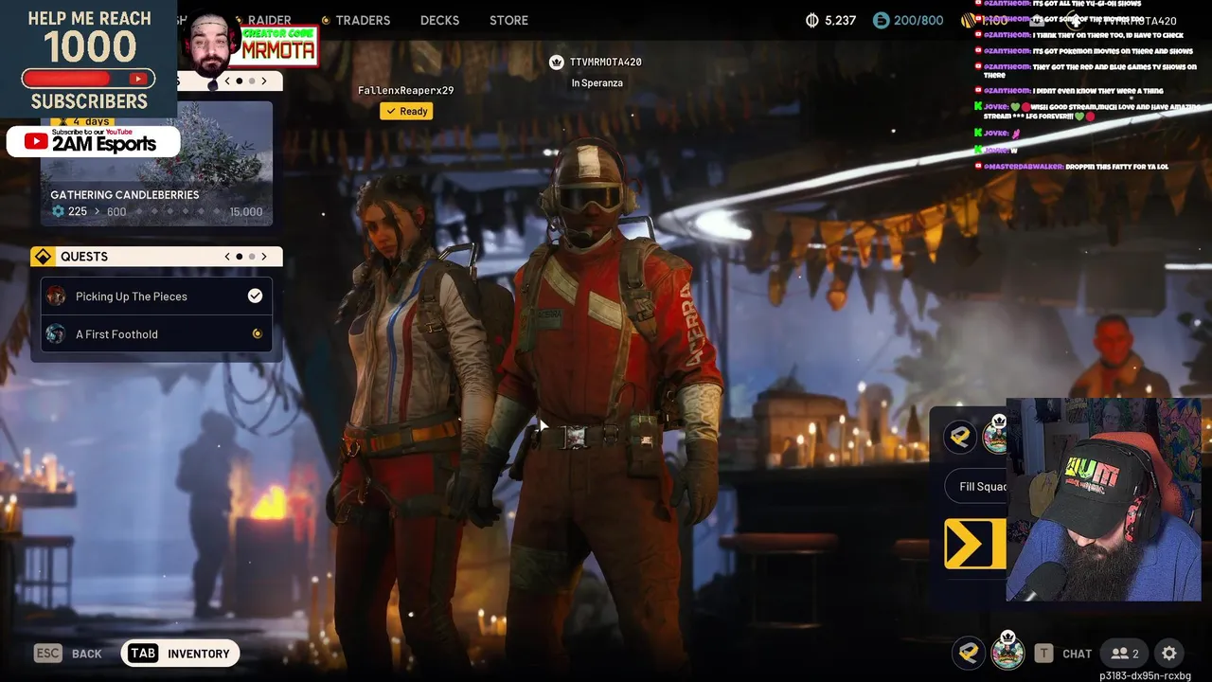Click the In Speranza status text

597,83
